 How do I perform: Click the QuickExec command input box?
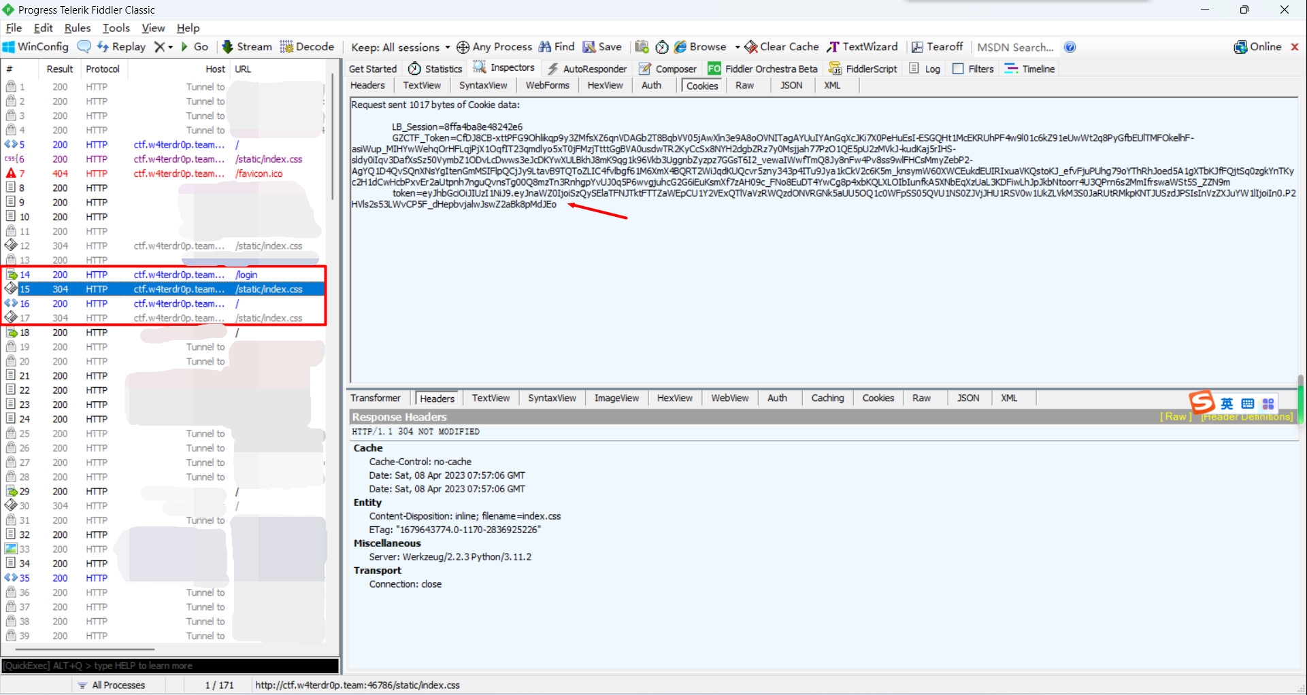pyautogui.click(x=170, y=666)
